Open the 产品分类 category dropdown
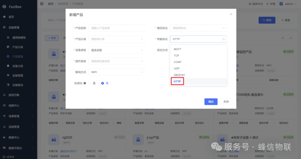 click(117, 39)
